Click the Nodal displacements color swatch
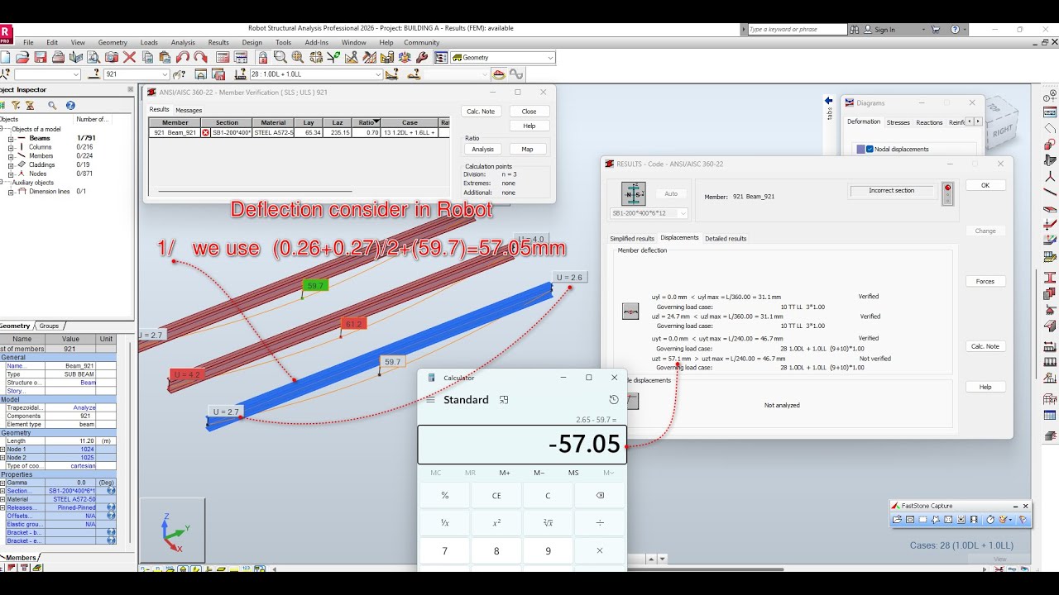Image resolution: width=1059 pixels, height=595 pixels. tap(860, 150)
